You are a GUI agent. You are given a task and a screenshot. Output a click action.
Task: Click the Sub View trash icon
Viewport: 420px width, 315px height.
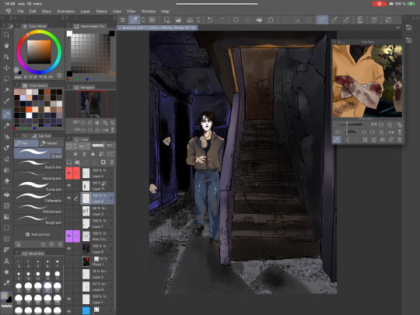pyautogui.click(x=399, y=139)
